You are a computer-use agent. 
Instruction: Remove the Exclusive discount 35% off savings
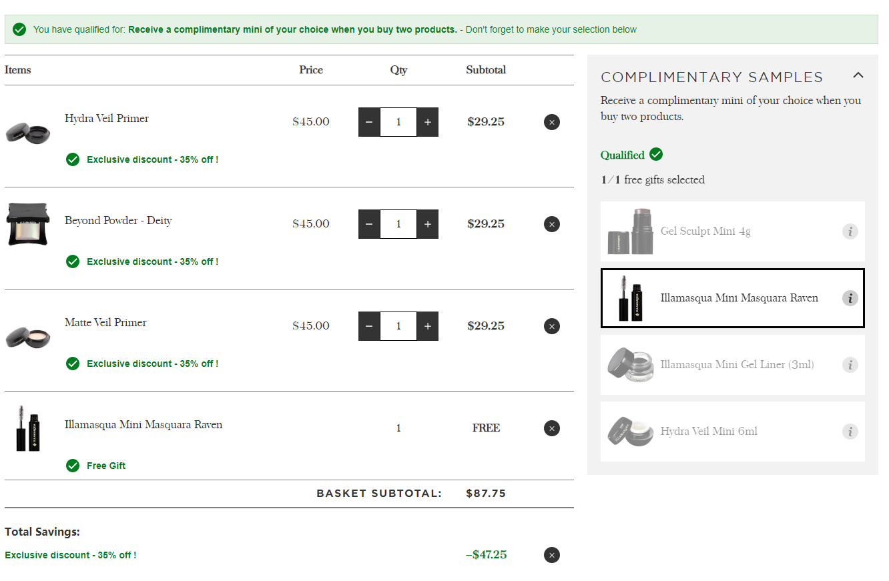tap(552, 555)
